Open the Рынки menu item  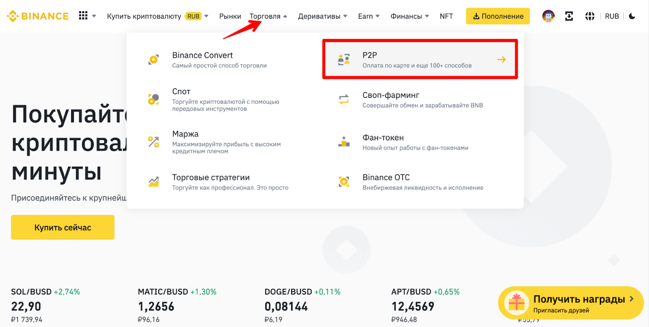pos(230,16)
